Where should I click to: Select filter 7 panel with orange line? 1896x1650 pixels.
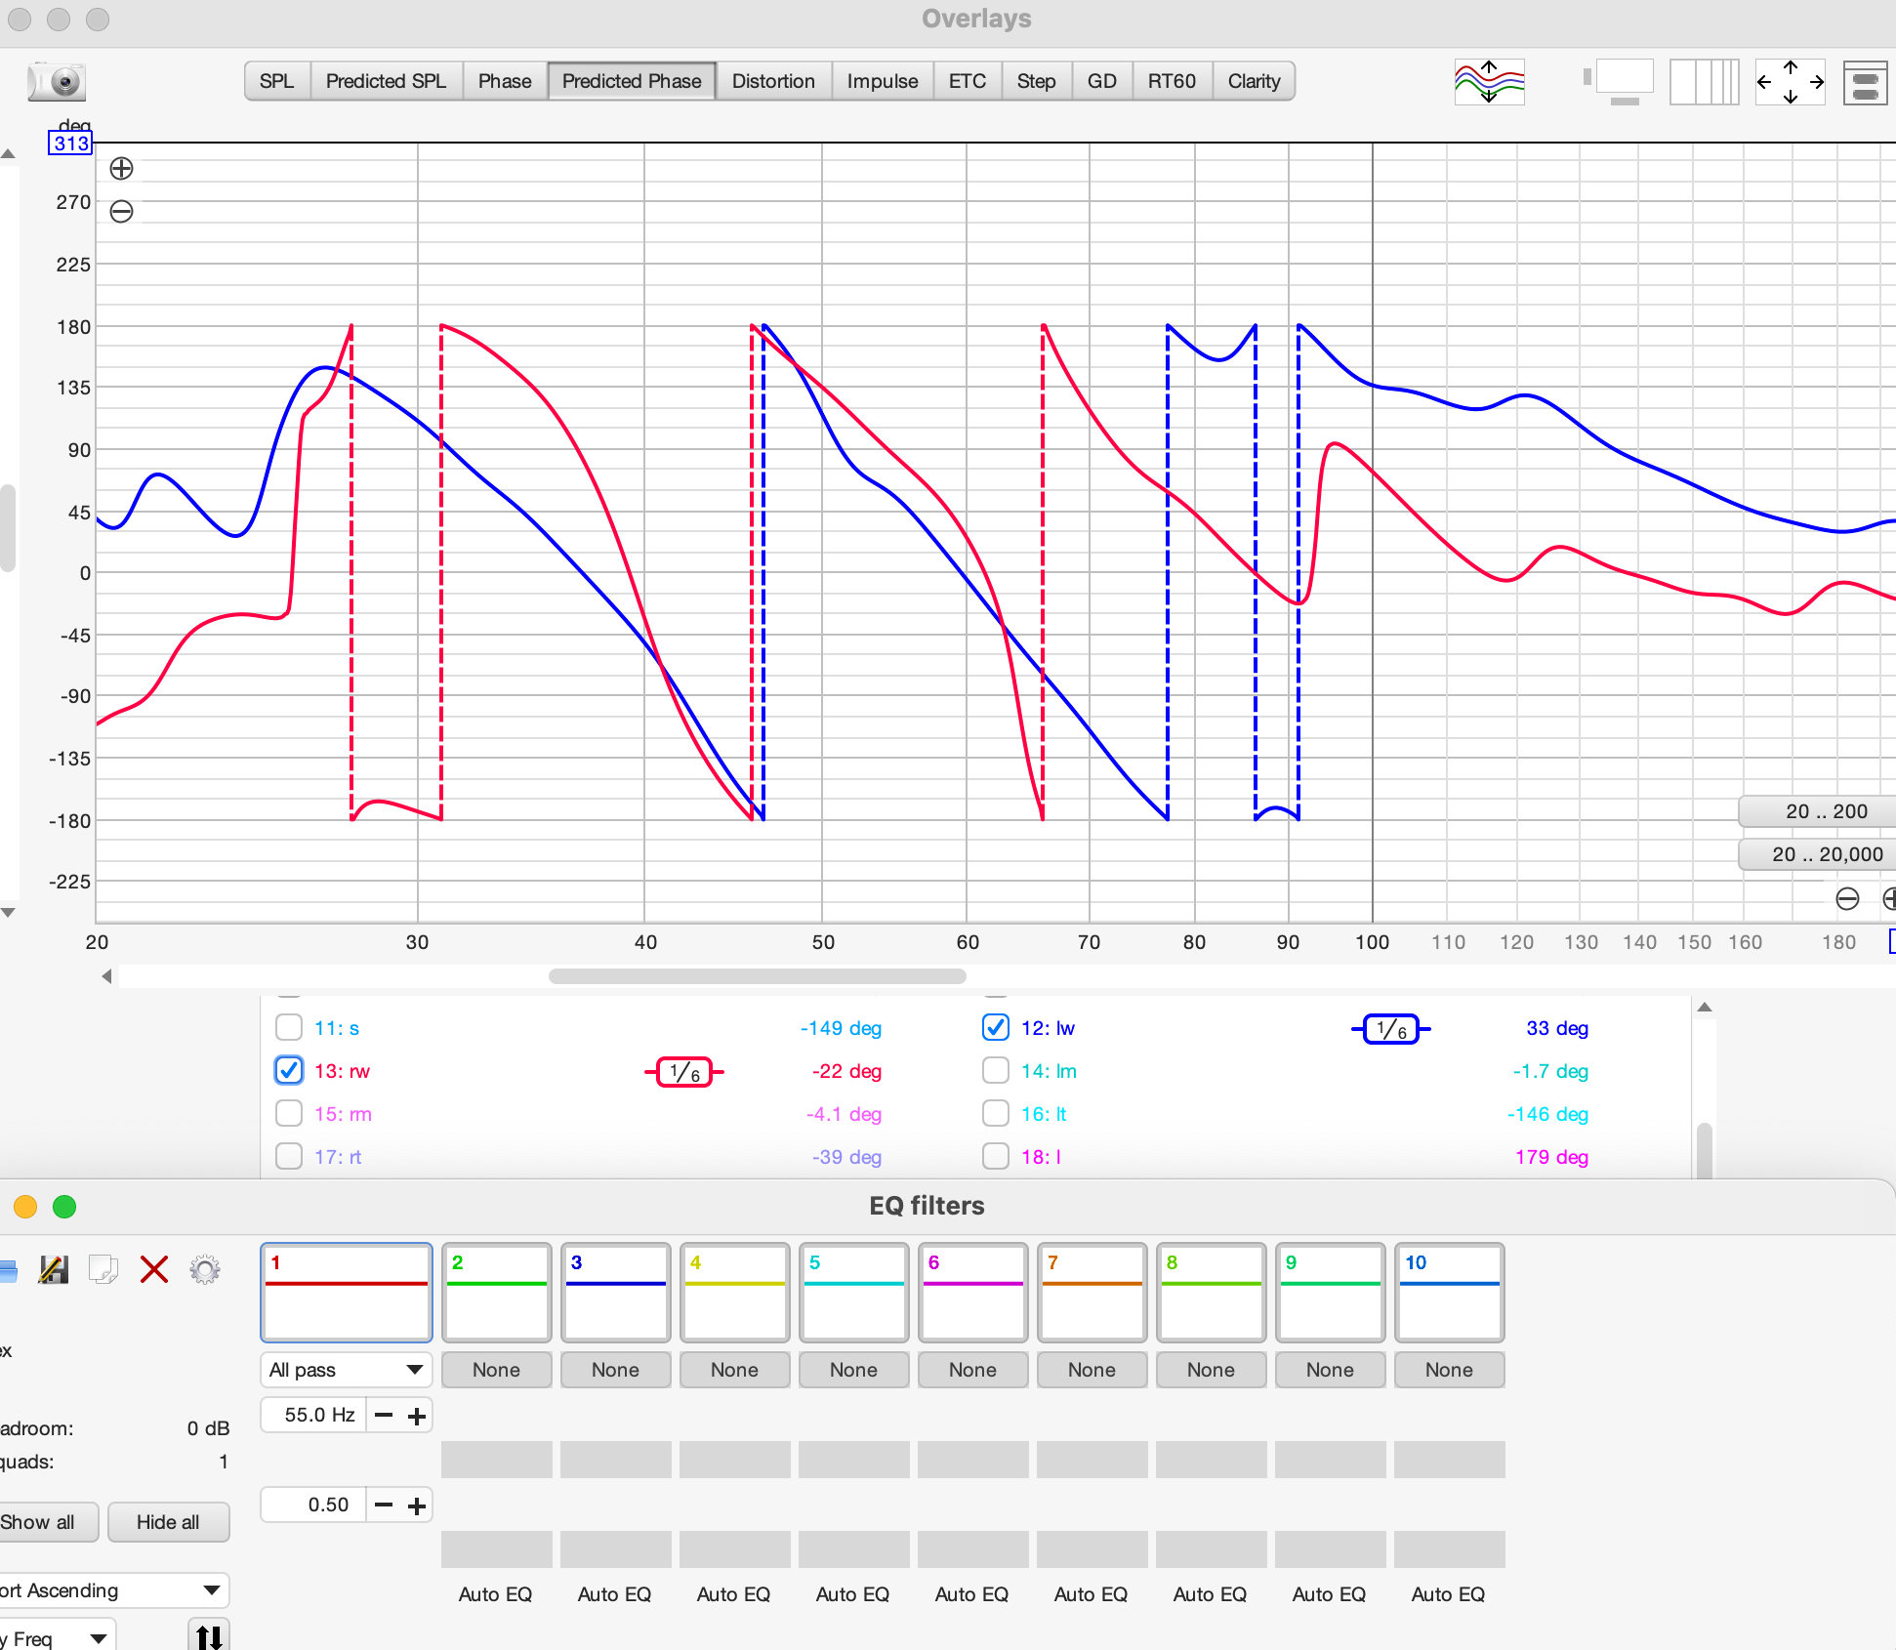[1092, 1293]
